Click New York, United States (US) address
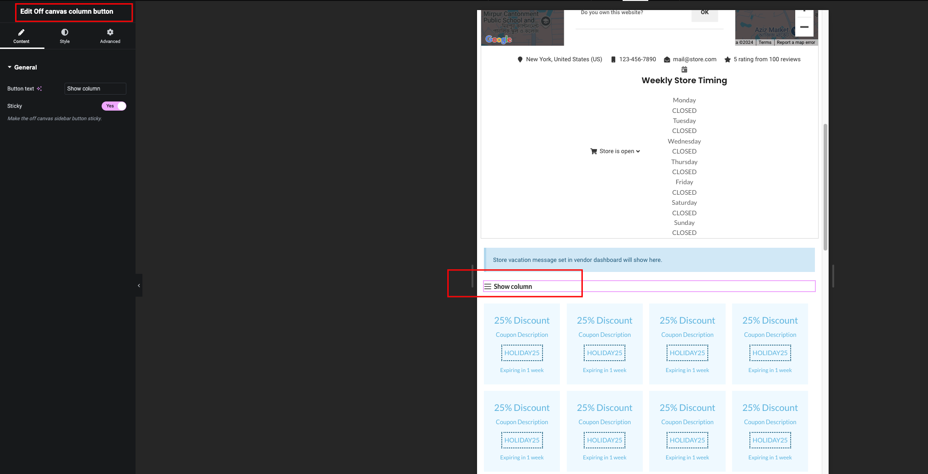Viewport: 928px width, 474px height. 564,59
